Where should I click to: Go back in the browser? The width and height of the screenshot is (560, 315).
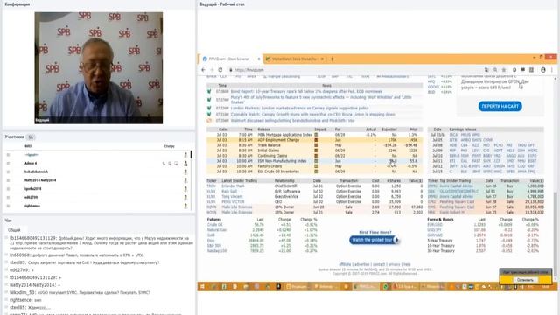click(x=203, y=70)
